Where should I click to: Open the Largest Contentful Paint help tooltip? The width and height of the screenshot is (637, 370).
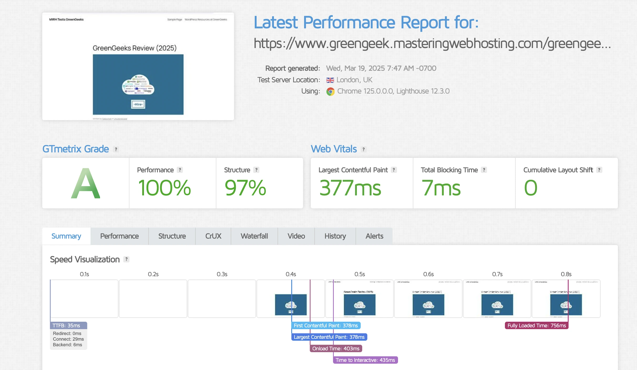click(394, 170)
